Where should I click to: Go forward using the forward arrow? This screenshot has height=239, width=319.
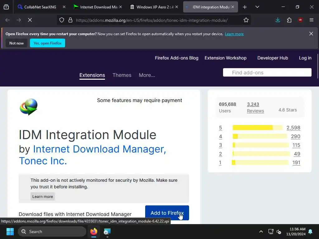[x=19, y=20]
